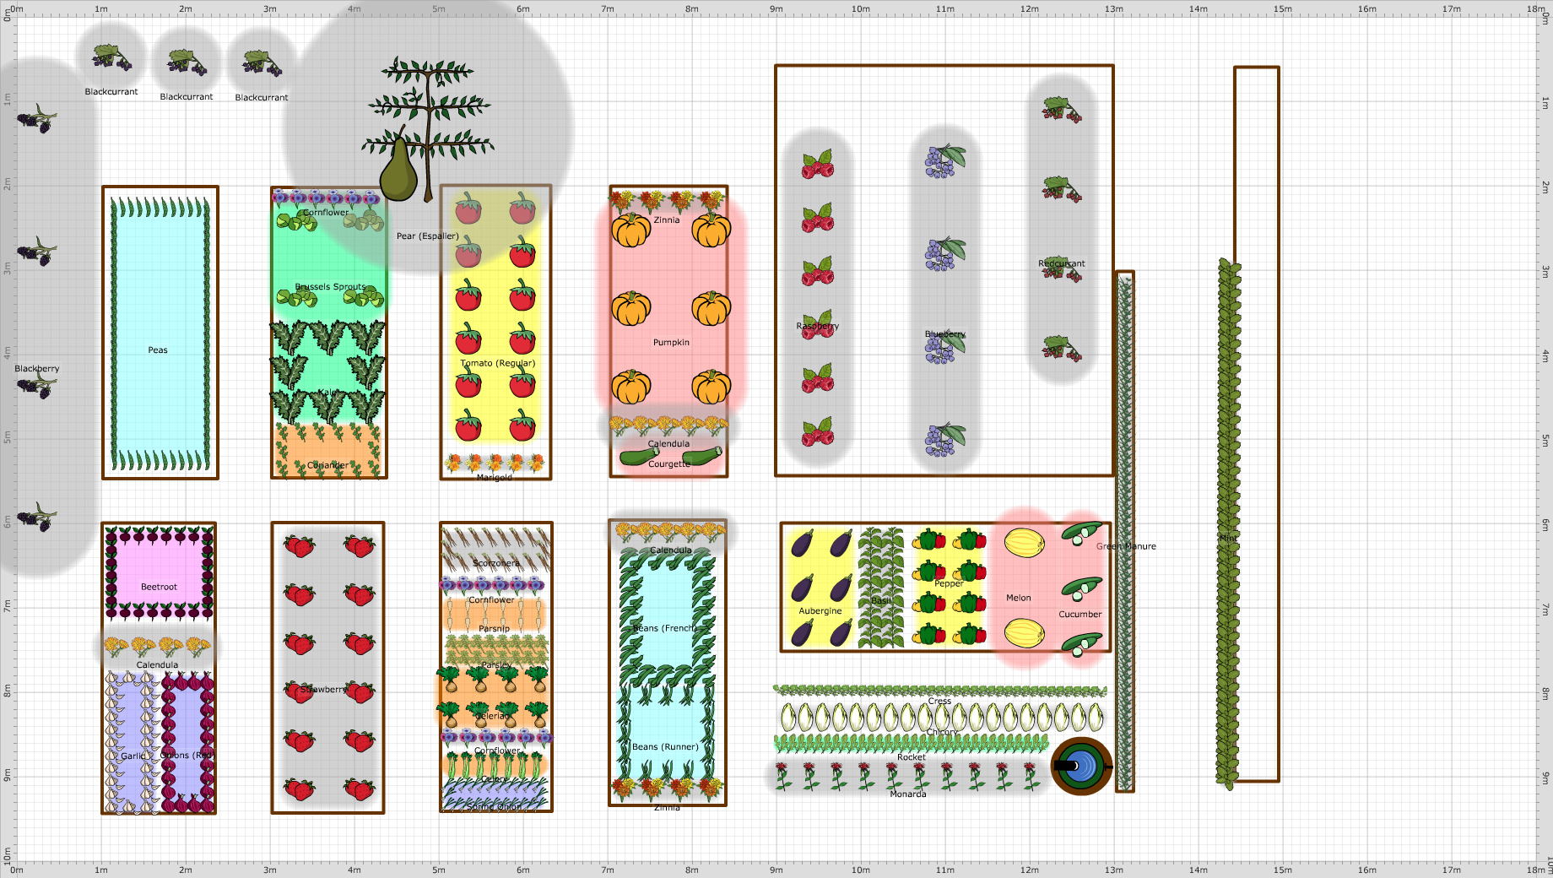Select the Beans (French) label
This screenshot has width=1553, height=878.
[665, 628]
